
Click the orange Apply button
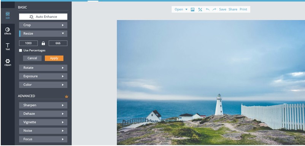coord(54,58)
